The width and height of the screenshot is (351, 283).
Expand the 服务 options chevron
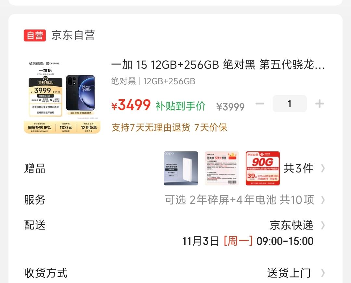coord(323,200)
